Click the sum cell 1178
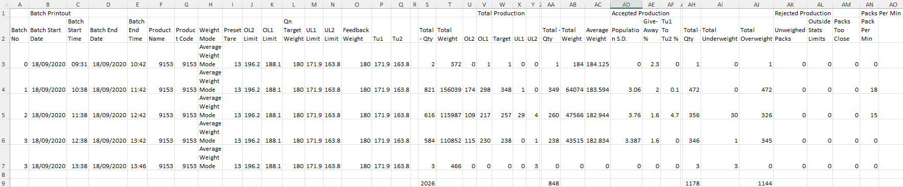Screen dimensions: 903x187 point(692,183)
